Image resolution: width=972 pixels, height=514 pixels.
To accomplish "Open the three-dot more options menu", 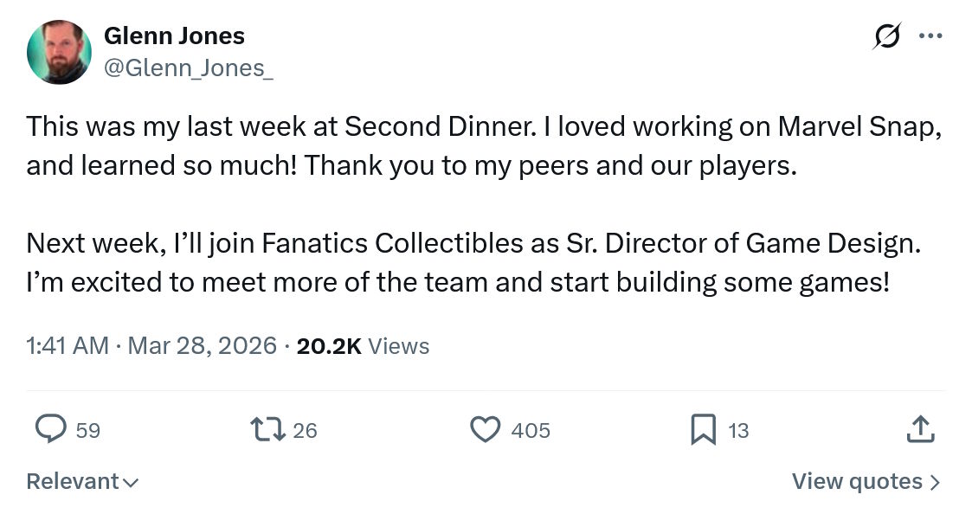I will 930,36.
